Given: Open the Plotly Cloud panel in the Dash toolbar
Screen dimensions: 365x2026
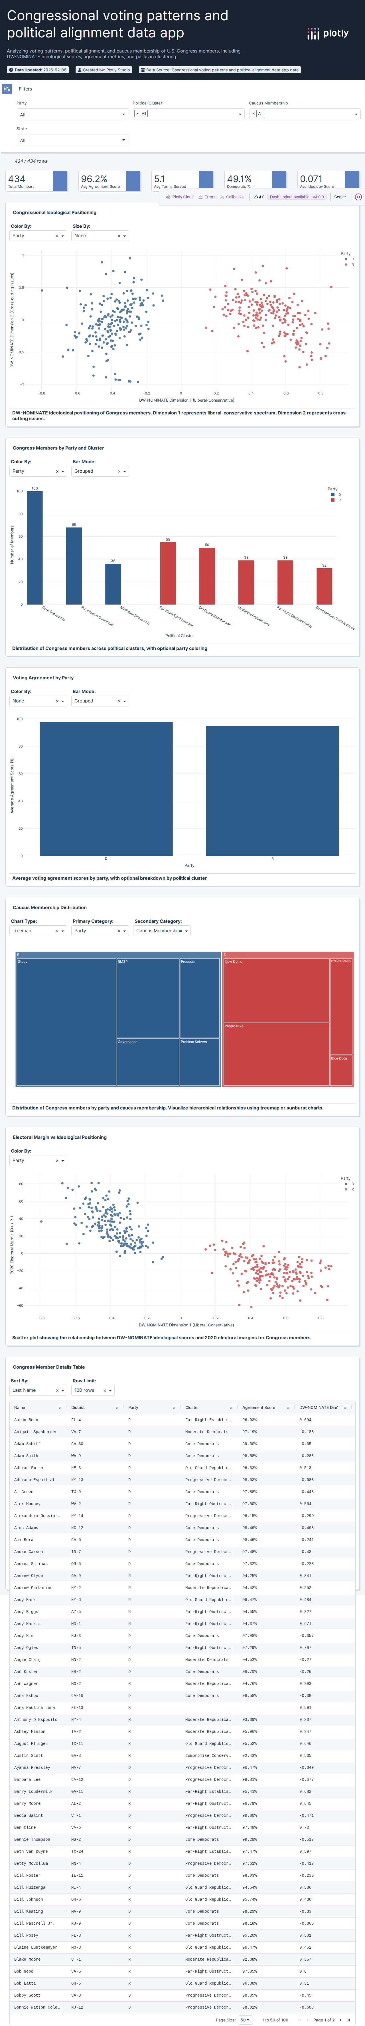Looking at the screenshot, I should [182, 198].
